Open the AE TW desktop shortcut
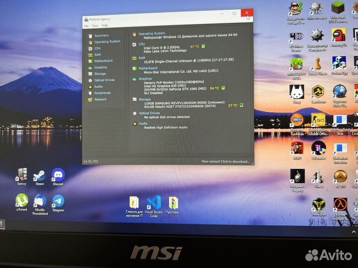This screenshot has width=358, height=268. click(x=340, y=179)
